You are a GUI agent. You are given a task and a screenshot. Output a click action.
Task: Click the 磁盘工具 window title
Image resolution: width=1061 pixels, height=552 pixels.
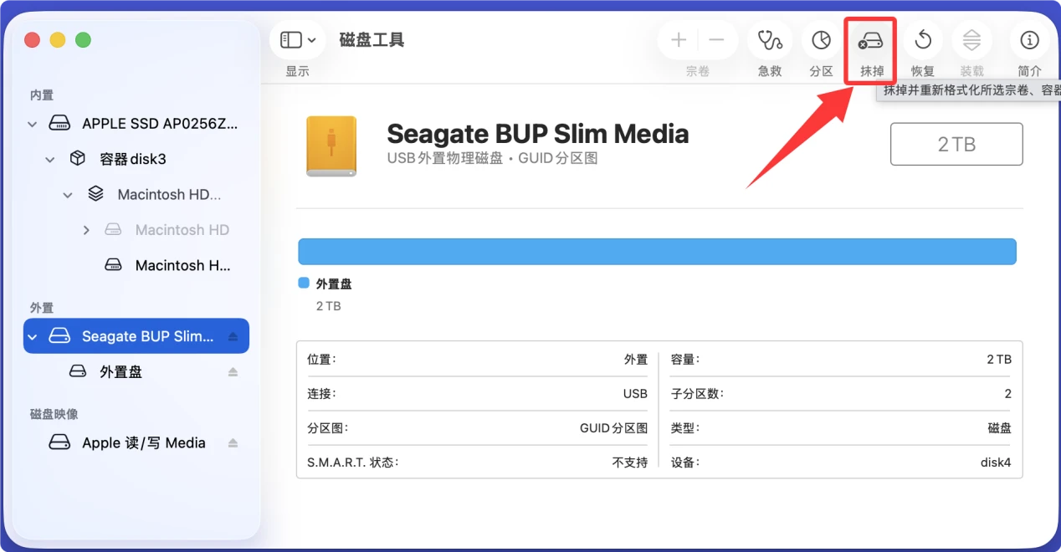(372, 40)
